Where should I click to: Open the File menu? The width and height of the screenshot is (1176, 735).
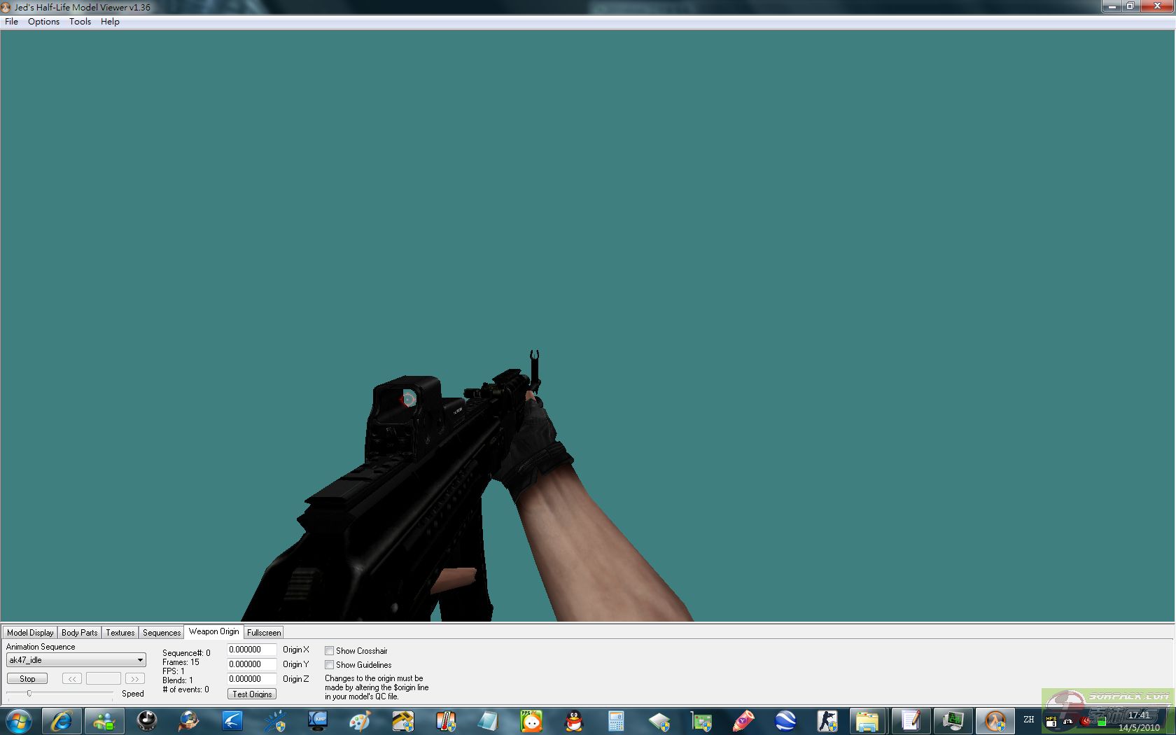click(12, 22)
